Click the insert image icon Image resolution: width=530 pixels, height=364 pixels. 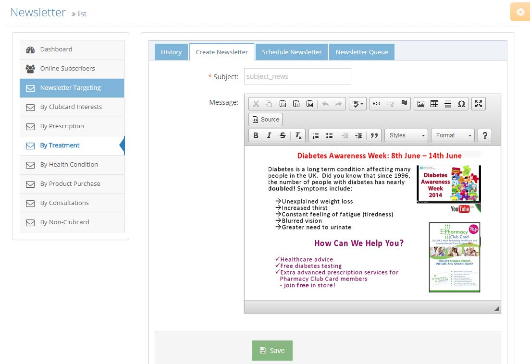(421, 104)
